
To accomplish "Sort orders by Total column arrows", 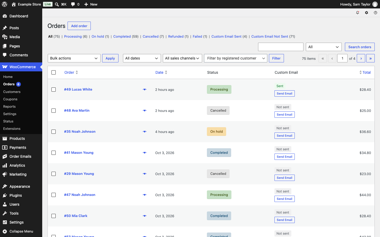I will [360, 72].
